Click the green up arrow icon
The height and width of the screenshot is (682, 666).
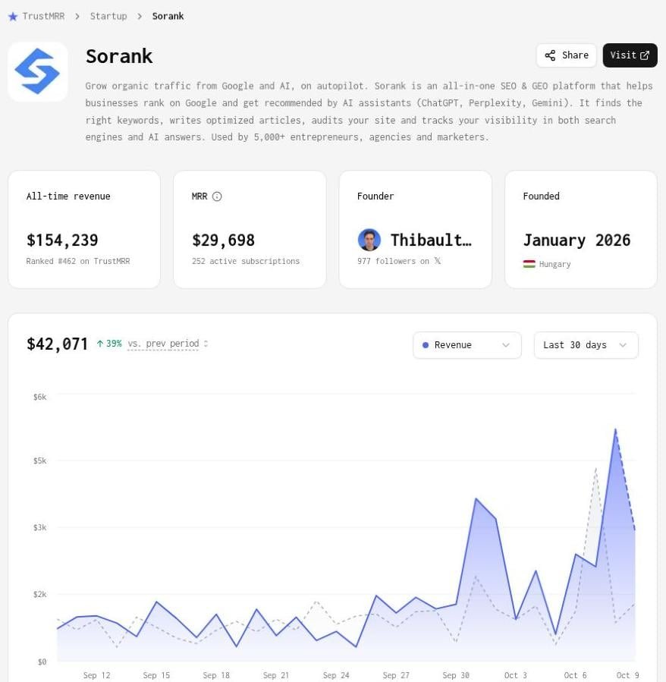coord(100,344)
